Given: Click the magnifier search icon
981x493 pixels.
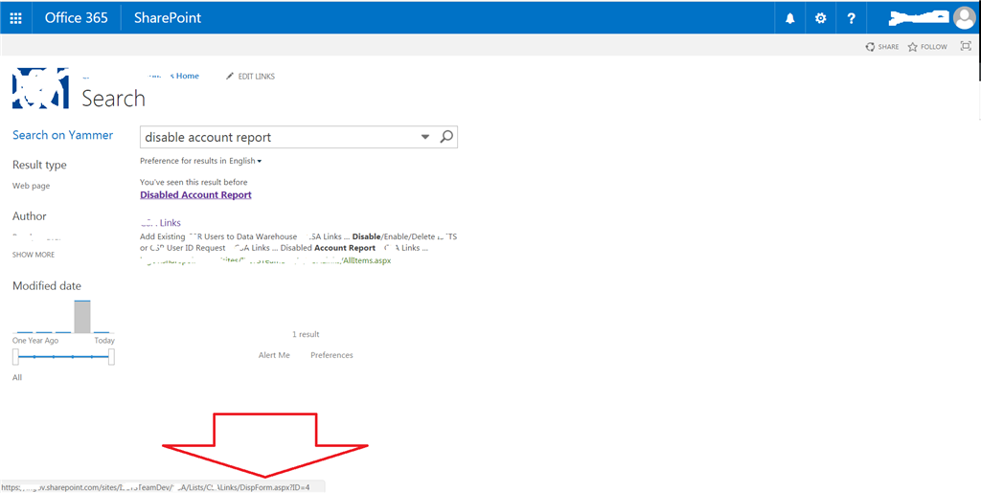Looking at the screenshot, I should point(446,137).
